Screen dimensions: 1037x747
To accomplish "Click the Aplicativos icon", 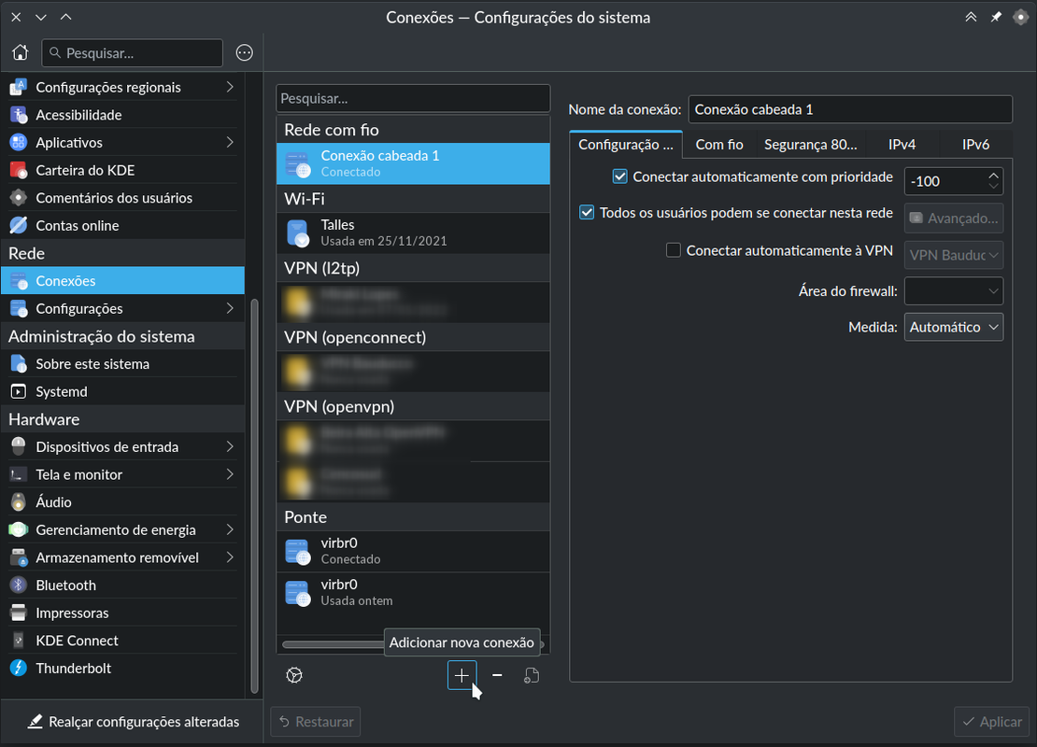I will (19, 142).
